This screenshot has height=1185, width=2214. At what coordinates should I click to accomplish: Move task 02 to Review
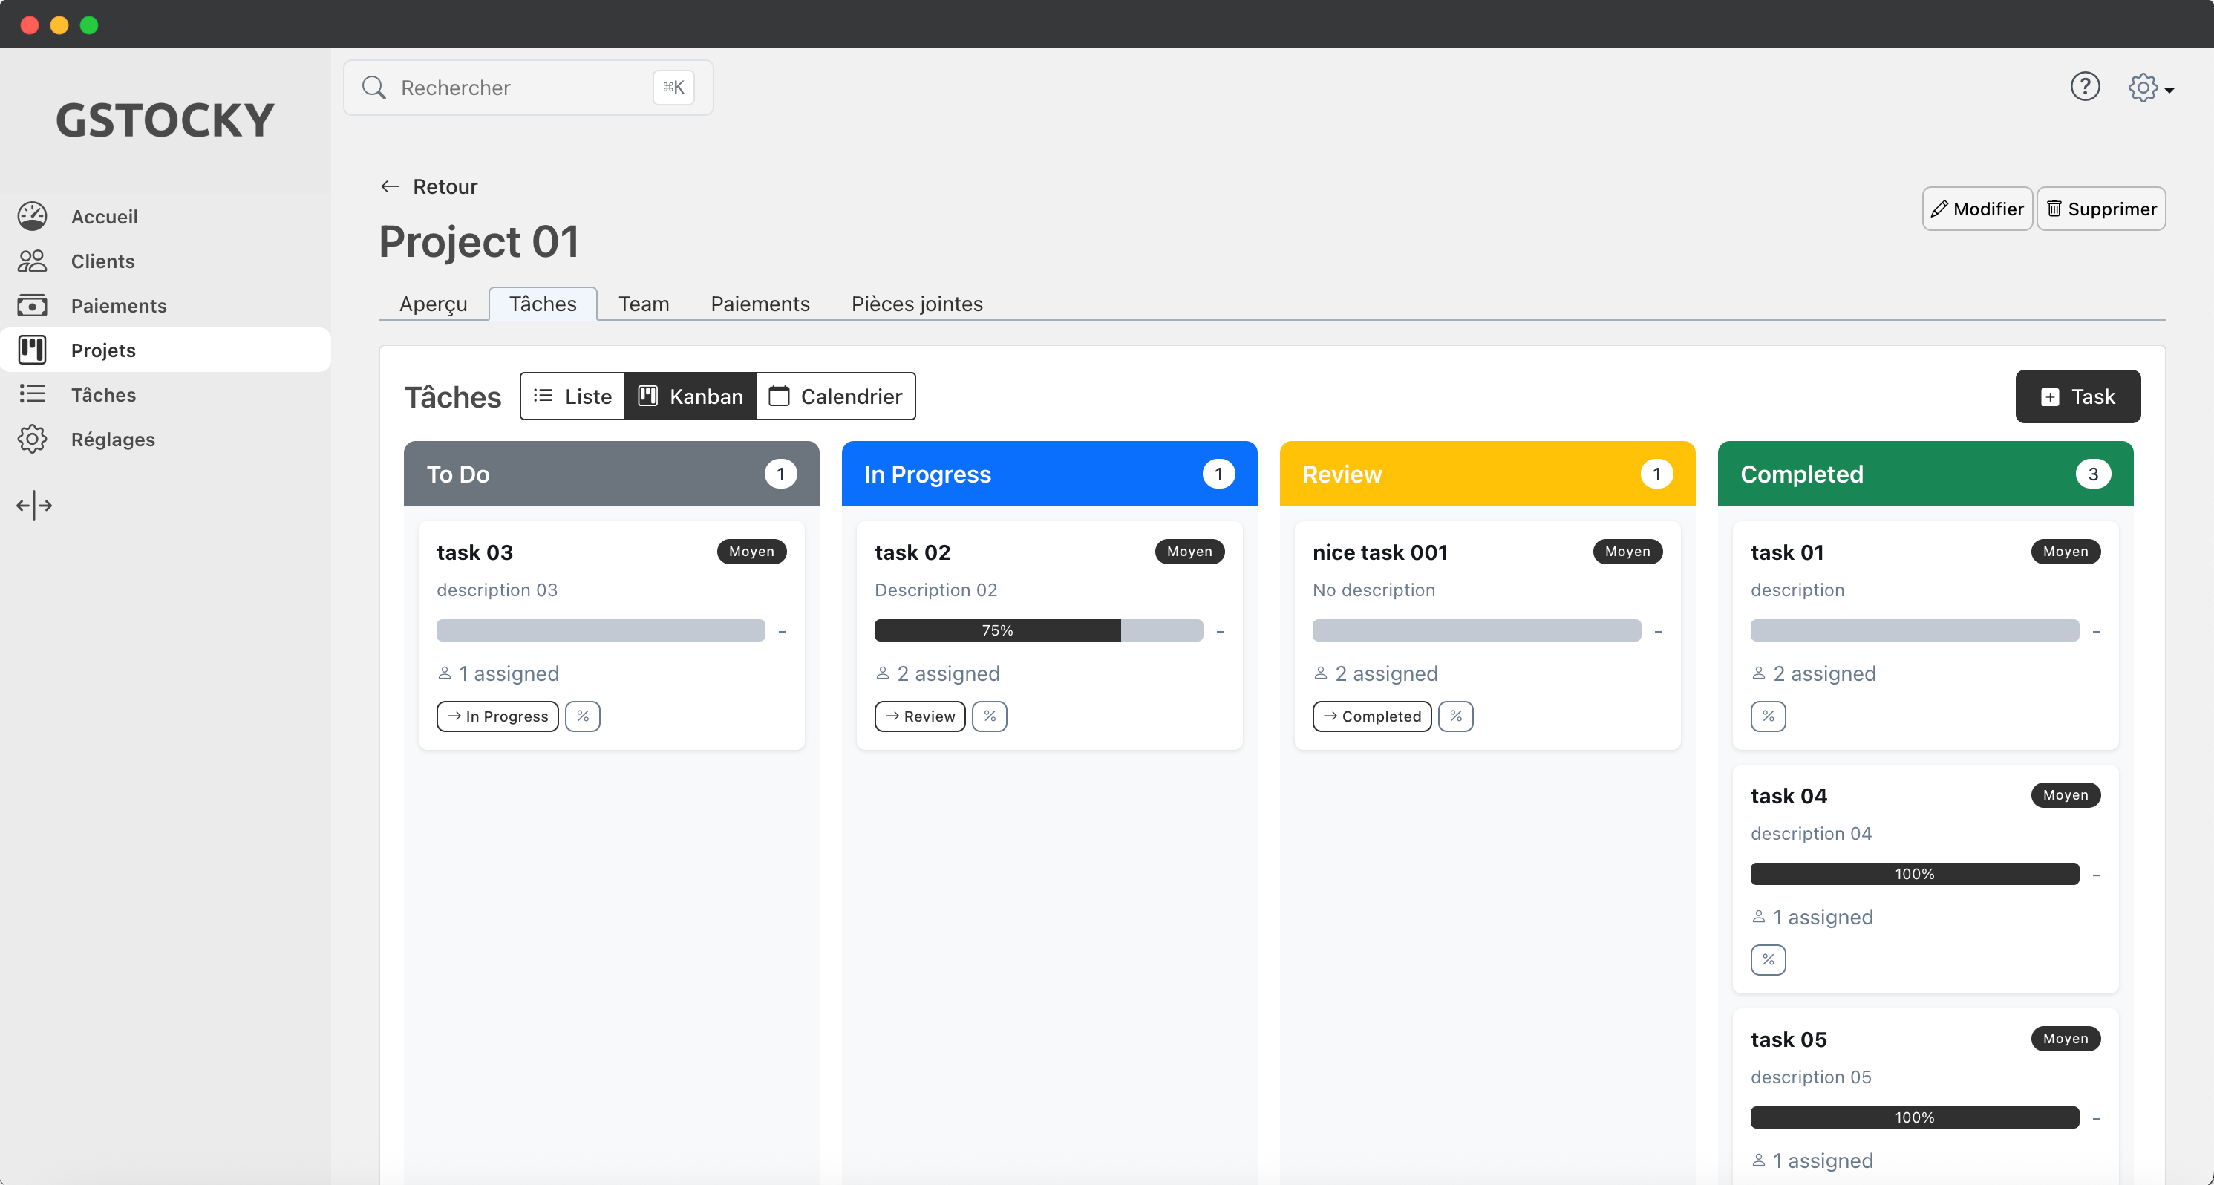(918, 716)
